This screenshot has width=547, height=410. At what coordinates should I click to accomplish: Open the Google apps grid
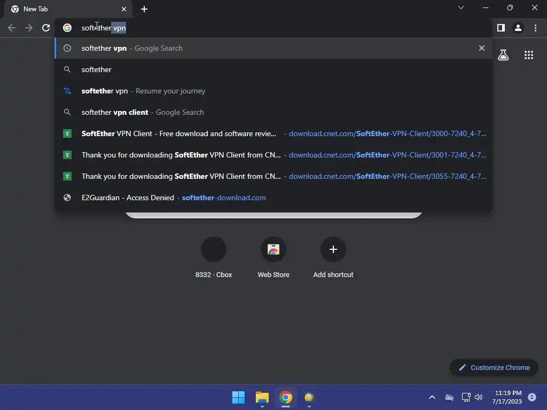click(x=529, y=55)
